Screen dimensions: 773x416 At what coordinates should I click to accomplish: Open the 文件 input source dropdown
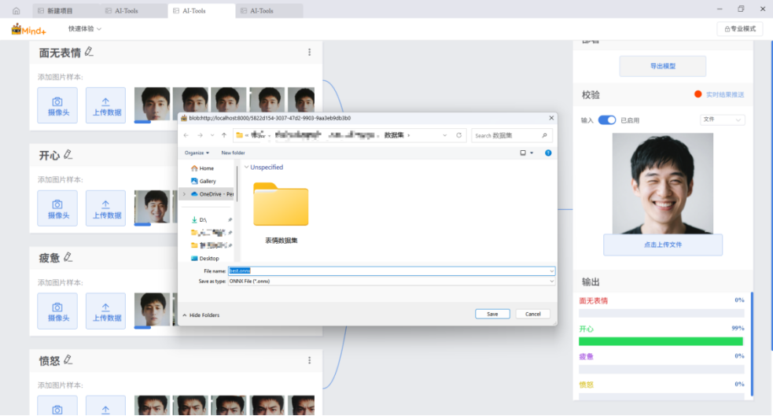tap(722, 120)
